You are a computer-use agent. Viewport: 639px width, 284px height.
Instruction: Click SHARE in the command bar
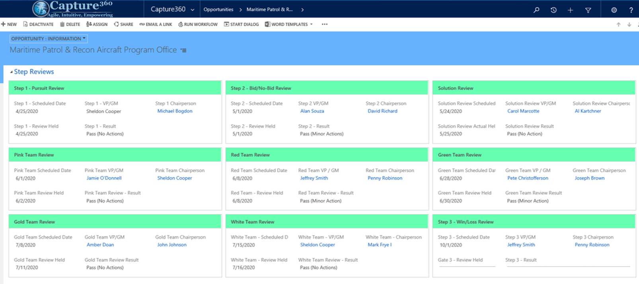click(x=123, y=24)
